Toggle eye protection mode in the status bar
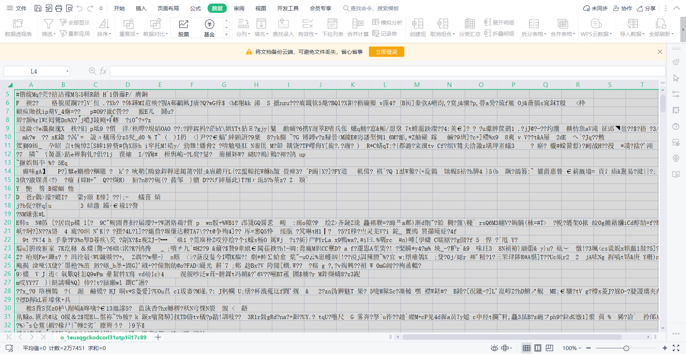686x354 pixels. (x=494, y=348)
